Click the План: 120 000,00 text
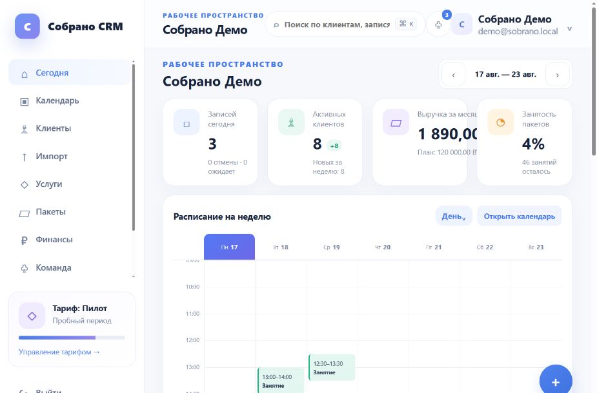This screenshot has width=597, height=393. click(447, 153)
